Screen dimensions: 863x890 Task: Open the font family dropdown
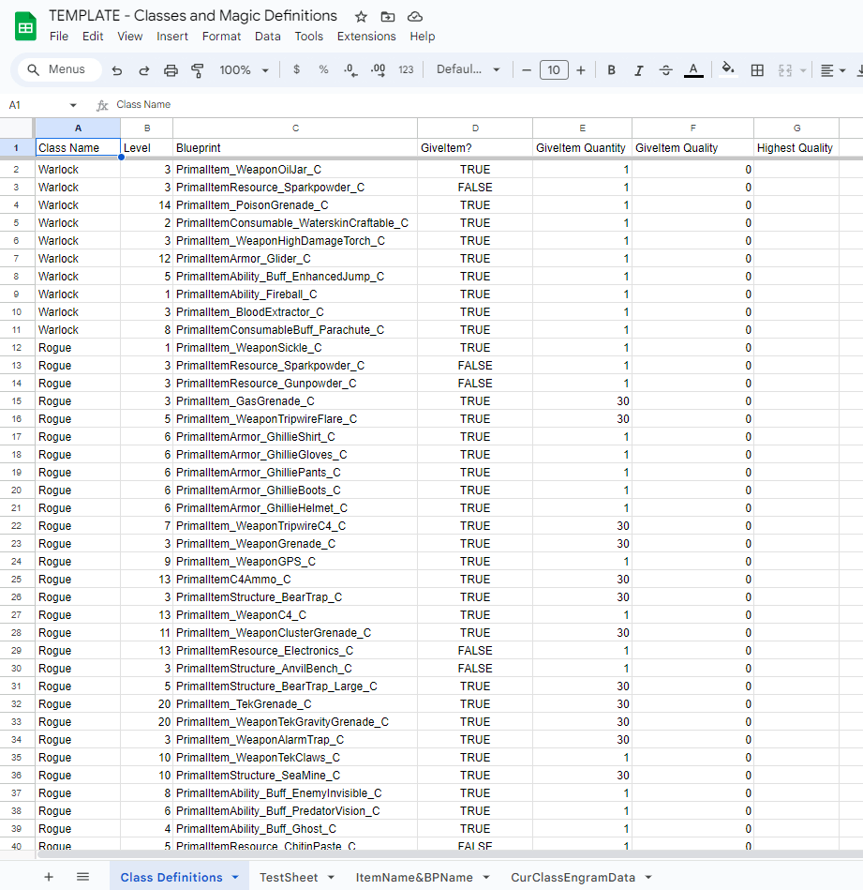pyautogui.click(x=469, y=70)
